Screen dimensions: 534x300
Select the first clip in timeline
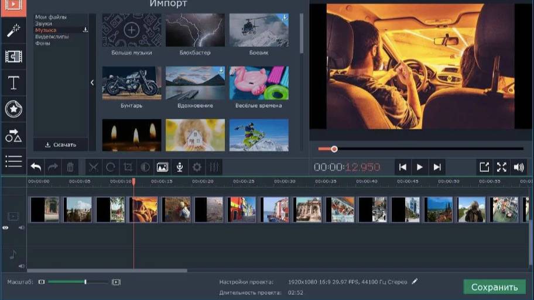click(45, 209)
